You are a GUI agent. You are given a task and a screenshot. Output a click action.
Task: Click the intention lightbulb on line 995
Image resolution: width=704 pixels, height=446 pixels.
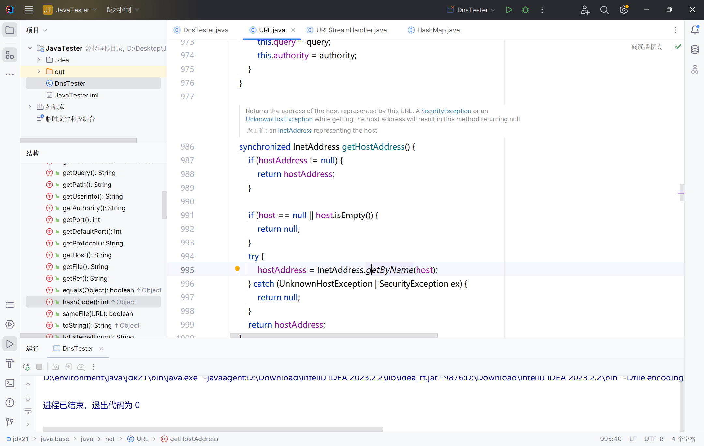(x=237, y=269)
